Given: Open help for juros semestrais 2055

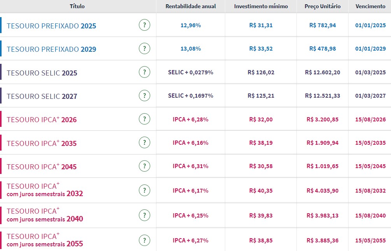Looking at the screenshot, I should point(144,240).
